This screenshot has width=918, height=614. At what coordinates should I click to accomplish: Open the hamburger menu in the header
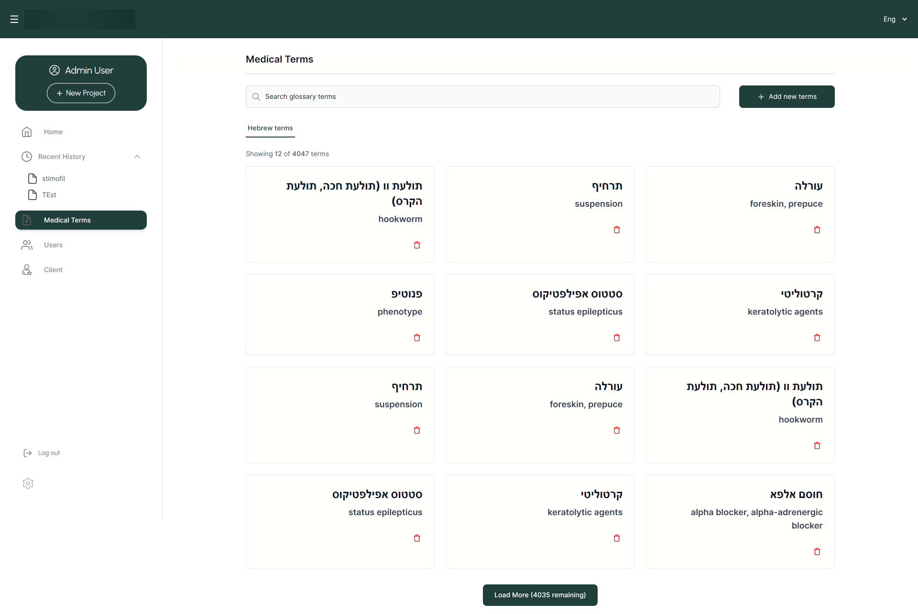coord(14,19)
